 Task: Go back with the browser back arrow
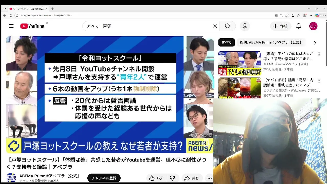click(5, 16)
